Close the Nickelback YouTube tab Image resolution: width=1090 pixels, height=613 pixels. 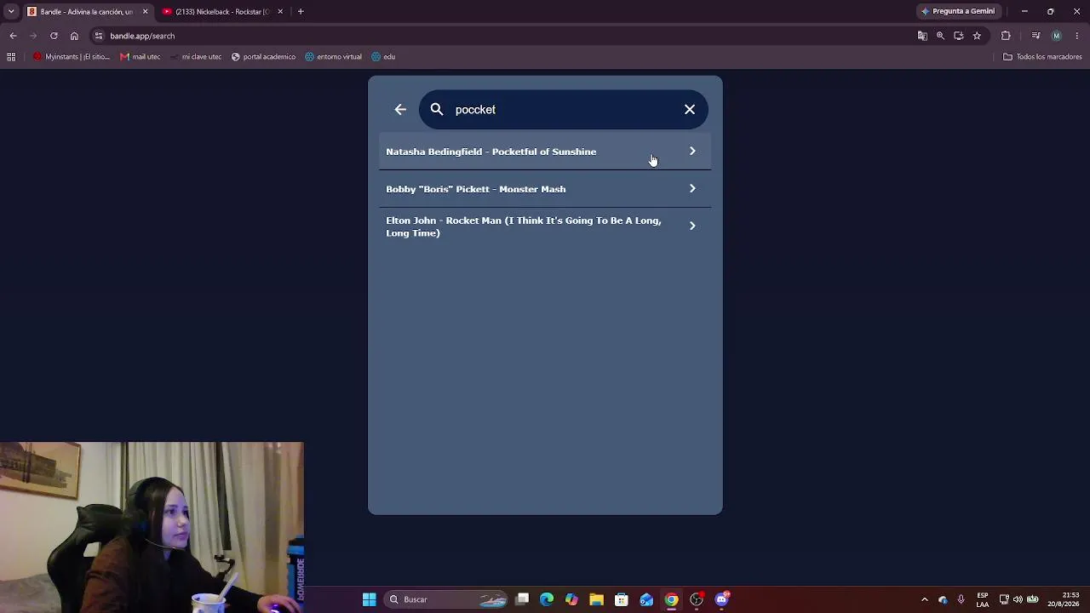280,12
